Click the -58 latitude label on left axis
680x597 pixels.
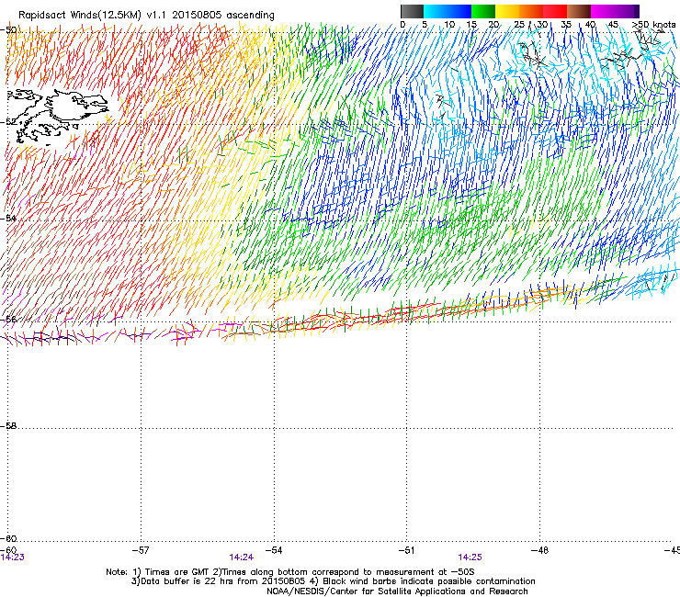[8, 426]
